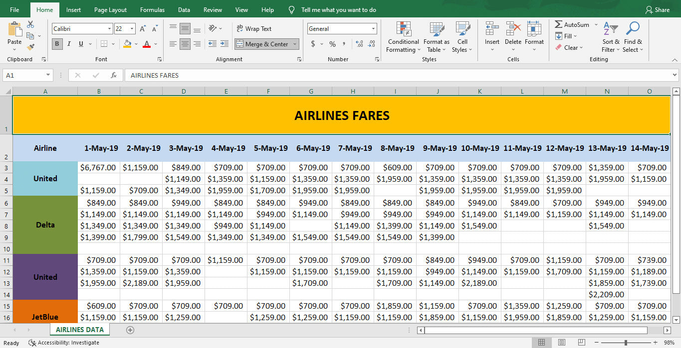681x348 pixels.
Task: Switch to the Page Layout ribbon tab
Action: click(110, 10)
